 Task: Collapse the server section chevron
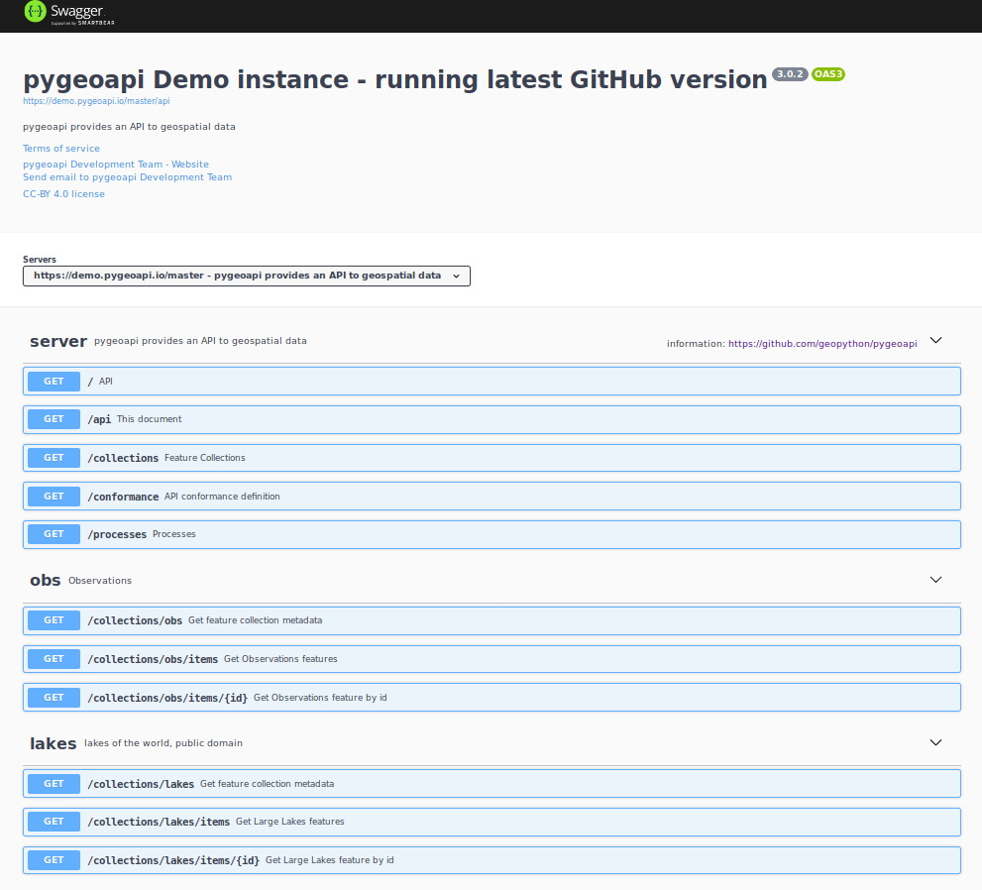coord(935,341)
